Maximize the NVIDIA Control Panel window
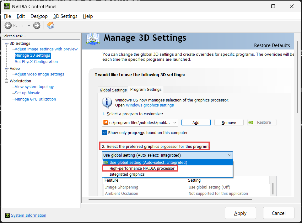The height and width of the screenshot is (223, 302). tap(273, 6)
